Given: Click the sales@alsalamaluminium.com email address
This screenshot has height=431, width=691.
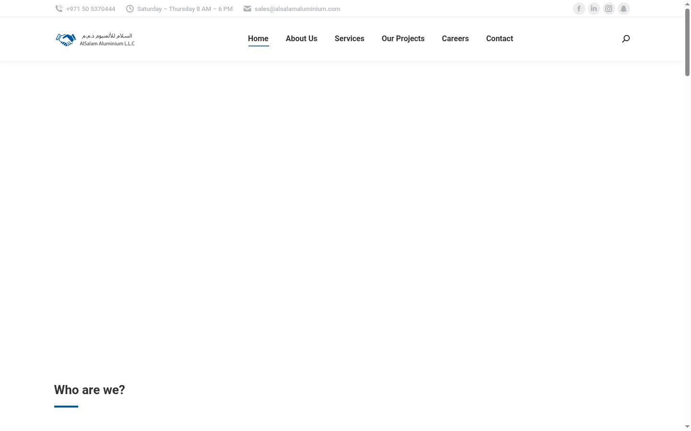Looking at the screenshot, I should pyautogui.click(x=298, y=9).
